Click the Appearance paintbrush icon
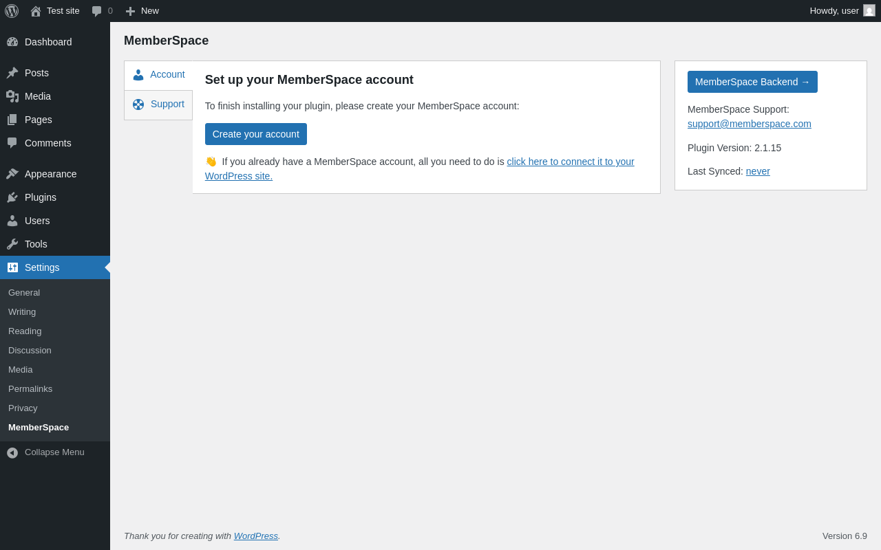Viewport: 881px width, 550px height. [x=12, y=174]
